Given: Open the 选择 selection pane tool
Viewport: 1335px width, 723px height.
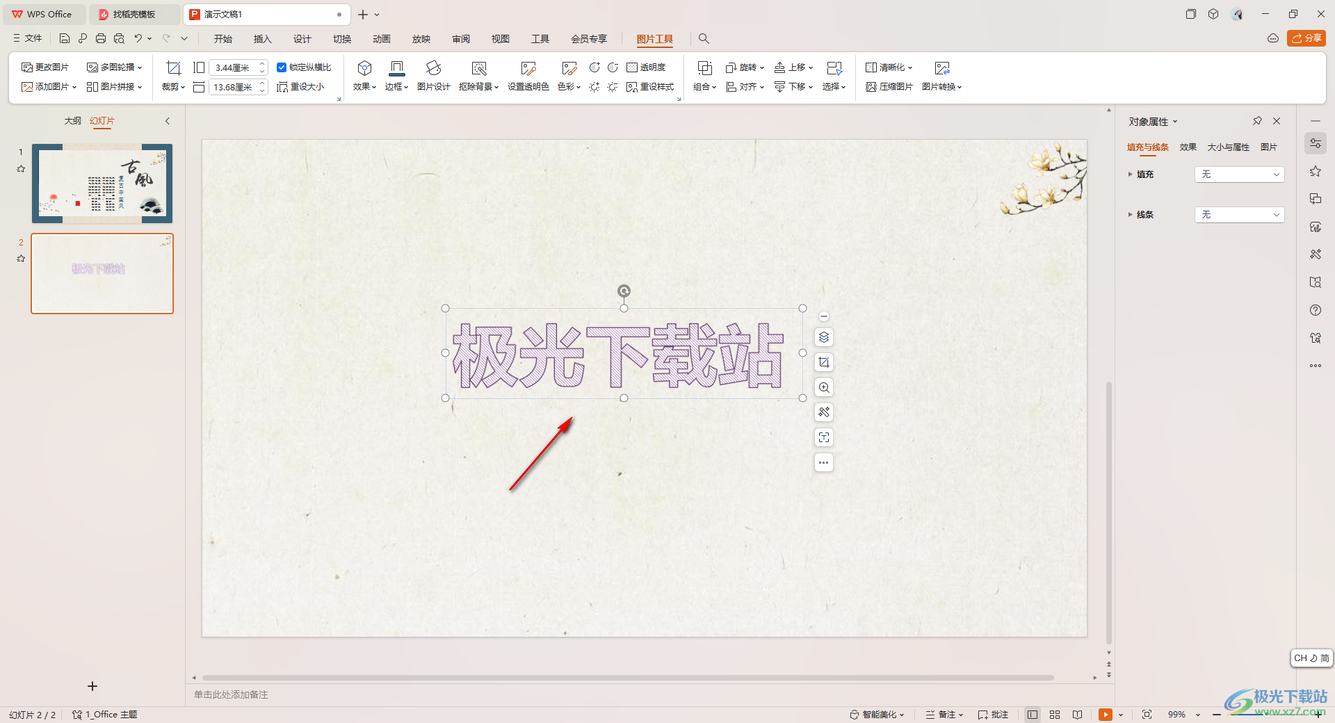Looking at the screenshot, I should click(x=834, y=76).
